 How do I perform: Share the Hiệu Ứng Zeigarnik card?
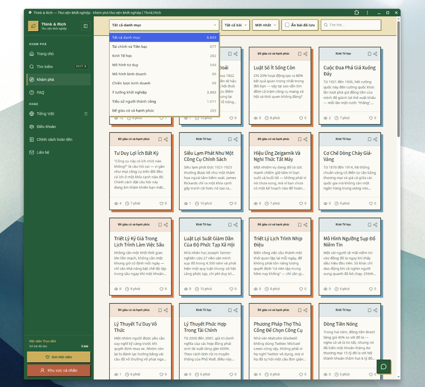pos(305,139)
